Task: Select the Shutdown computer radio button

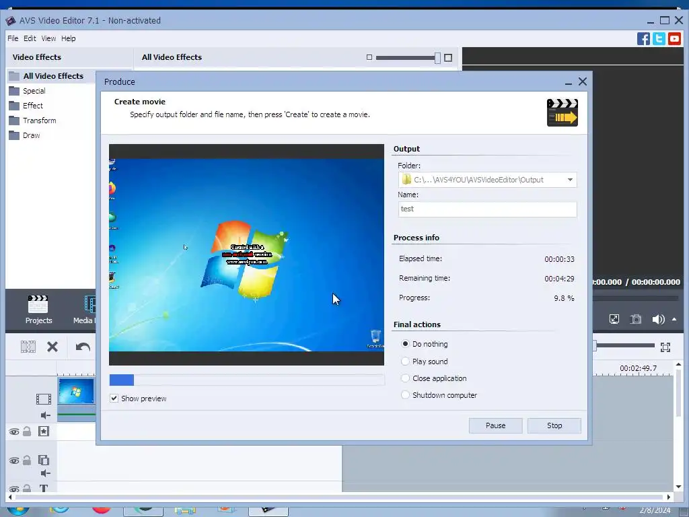Action: (405, 394)
